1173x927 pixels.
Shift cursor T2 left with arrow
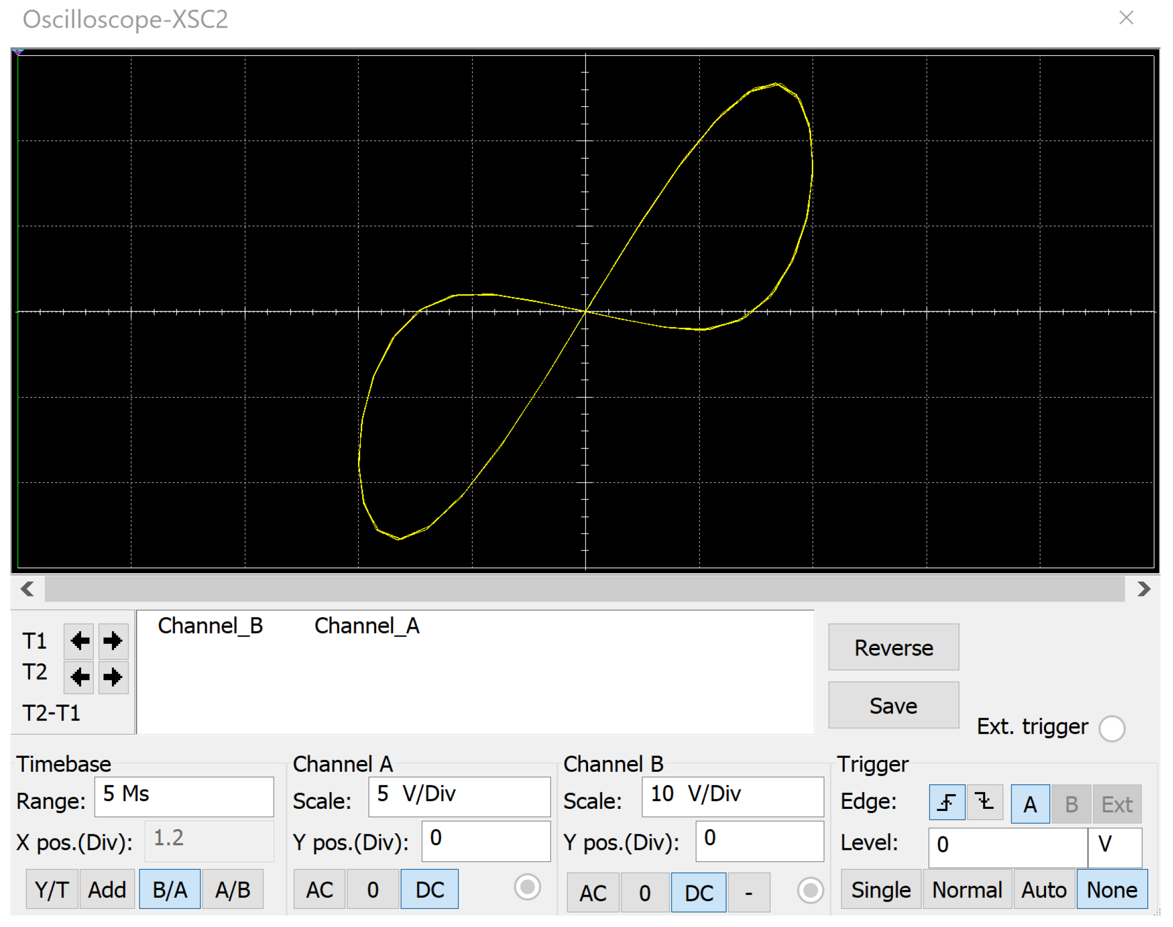[x=79, y=677]
